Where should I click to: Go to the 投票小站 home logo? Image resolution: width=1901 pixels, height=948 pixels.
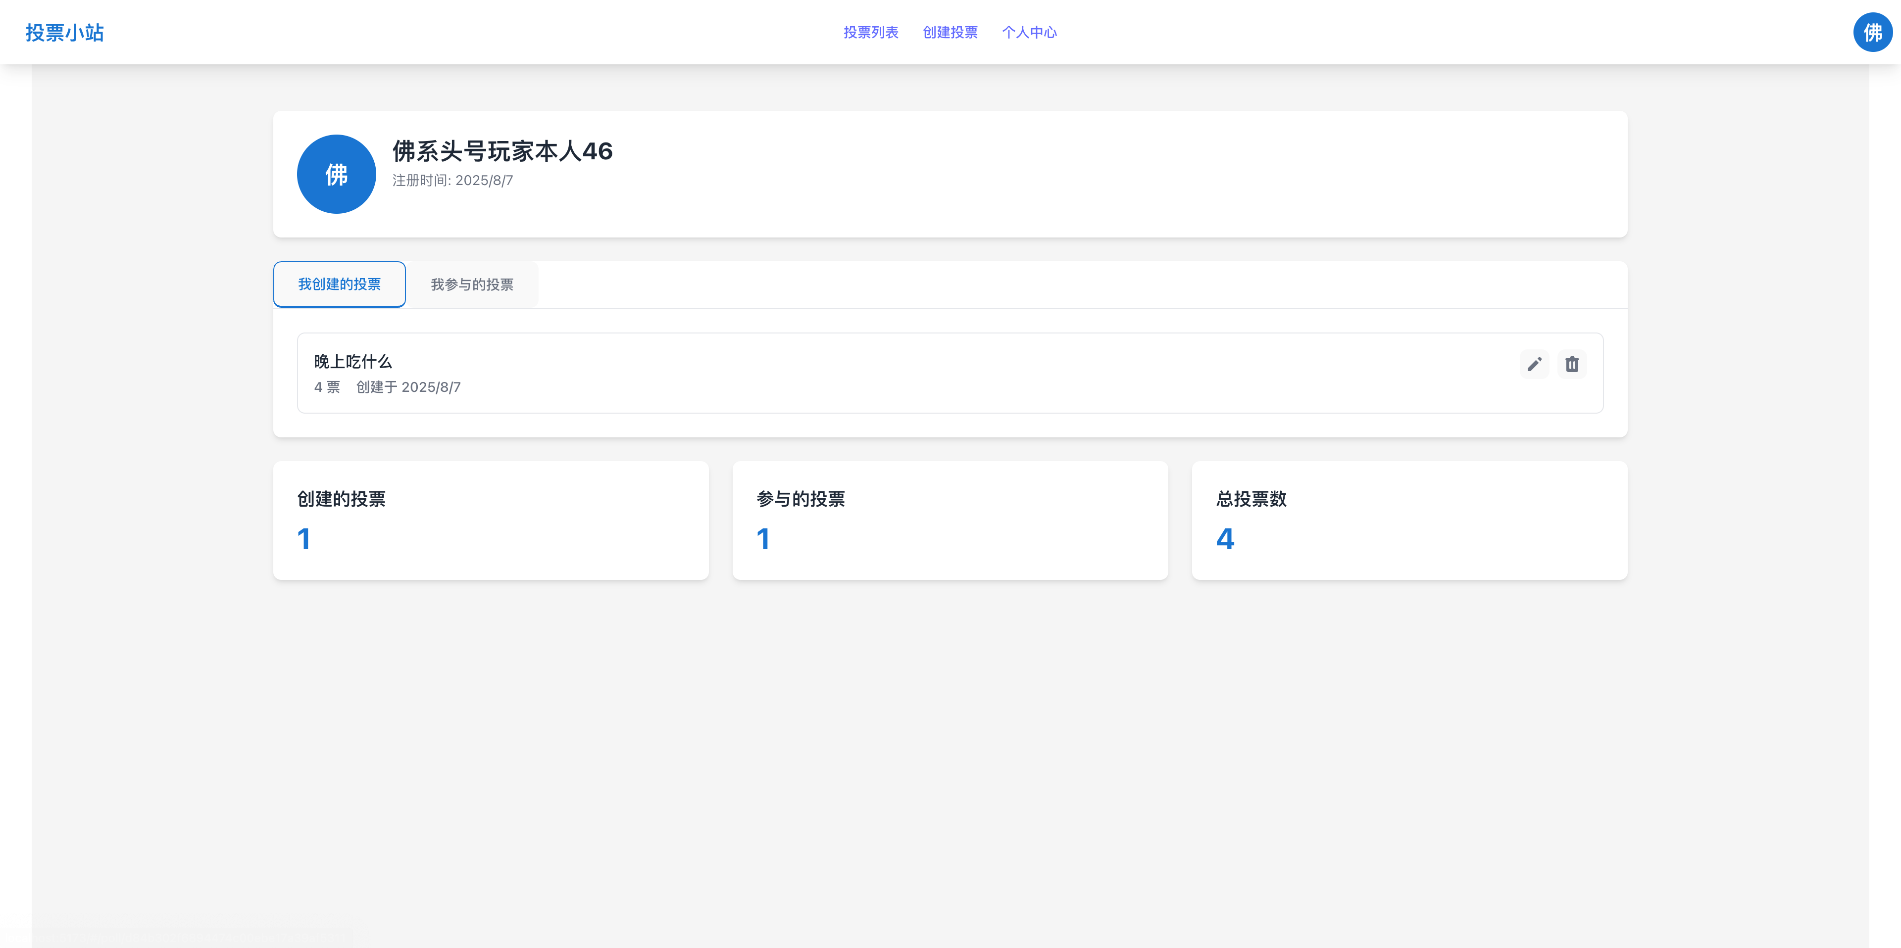tap(65, 33)
